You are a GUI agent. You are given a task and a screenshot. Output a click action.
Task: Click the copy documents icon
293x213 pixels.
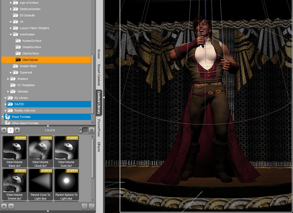(85, 206)
